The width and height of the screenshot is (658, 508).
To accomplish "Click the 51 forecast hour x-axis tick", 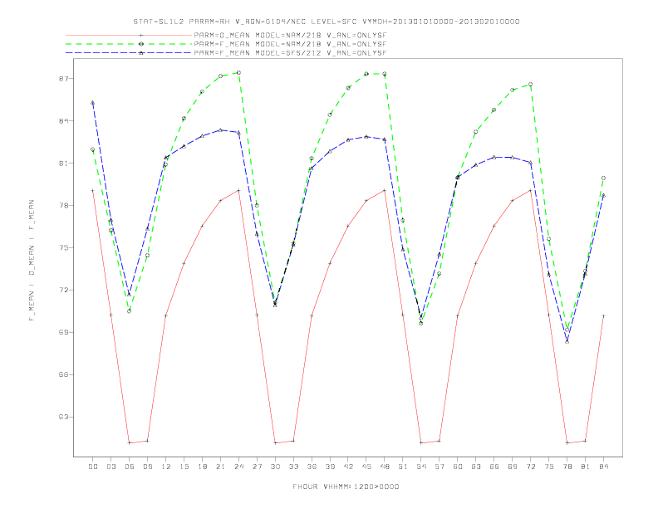I will click(403, 466).
